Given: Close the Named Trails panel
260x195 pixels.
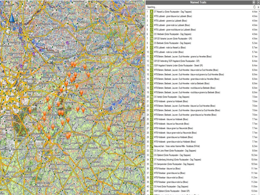Looking at the screenshot, I should [258, 2].
